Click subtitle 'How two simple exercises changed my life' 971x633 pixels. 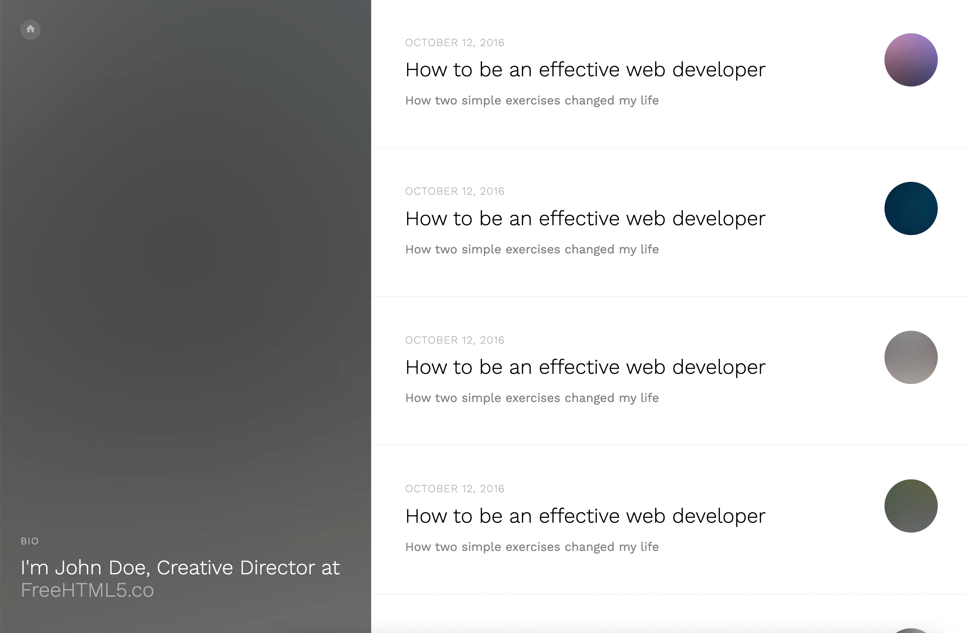531,100
